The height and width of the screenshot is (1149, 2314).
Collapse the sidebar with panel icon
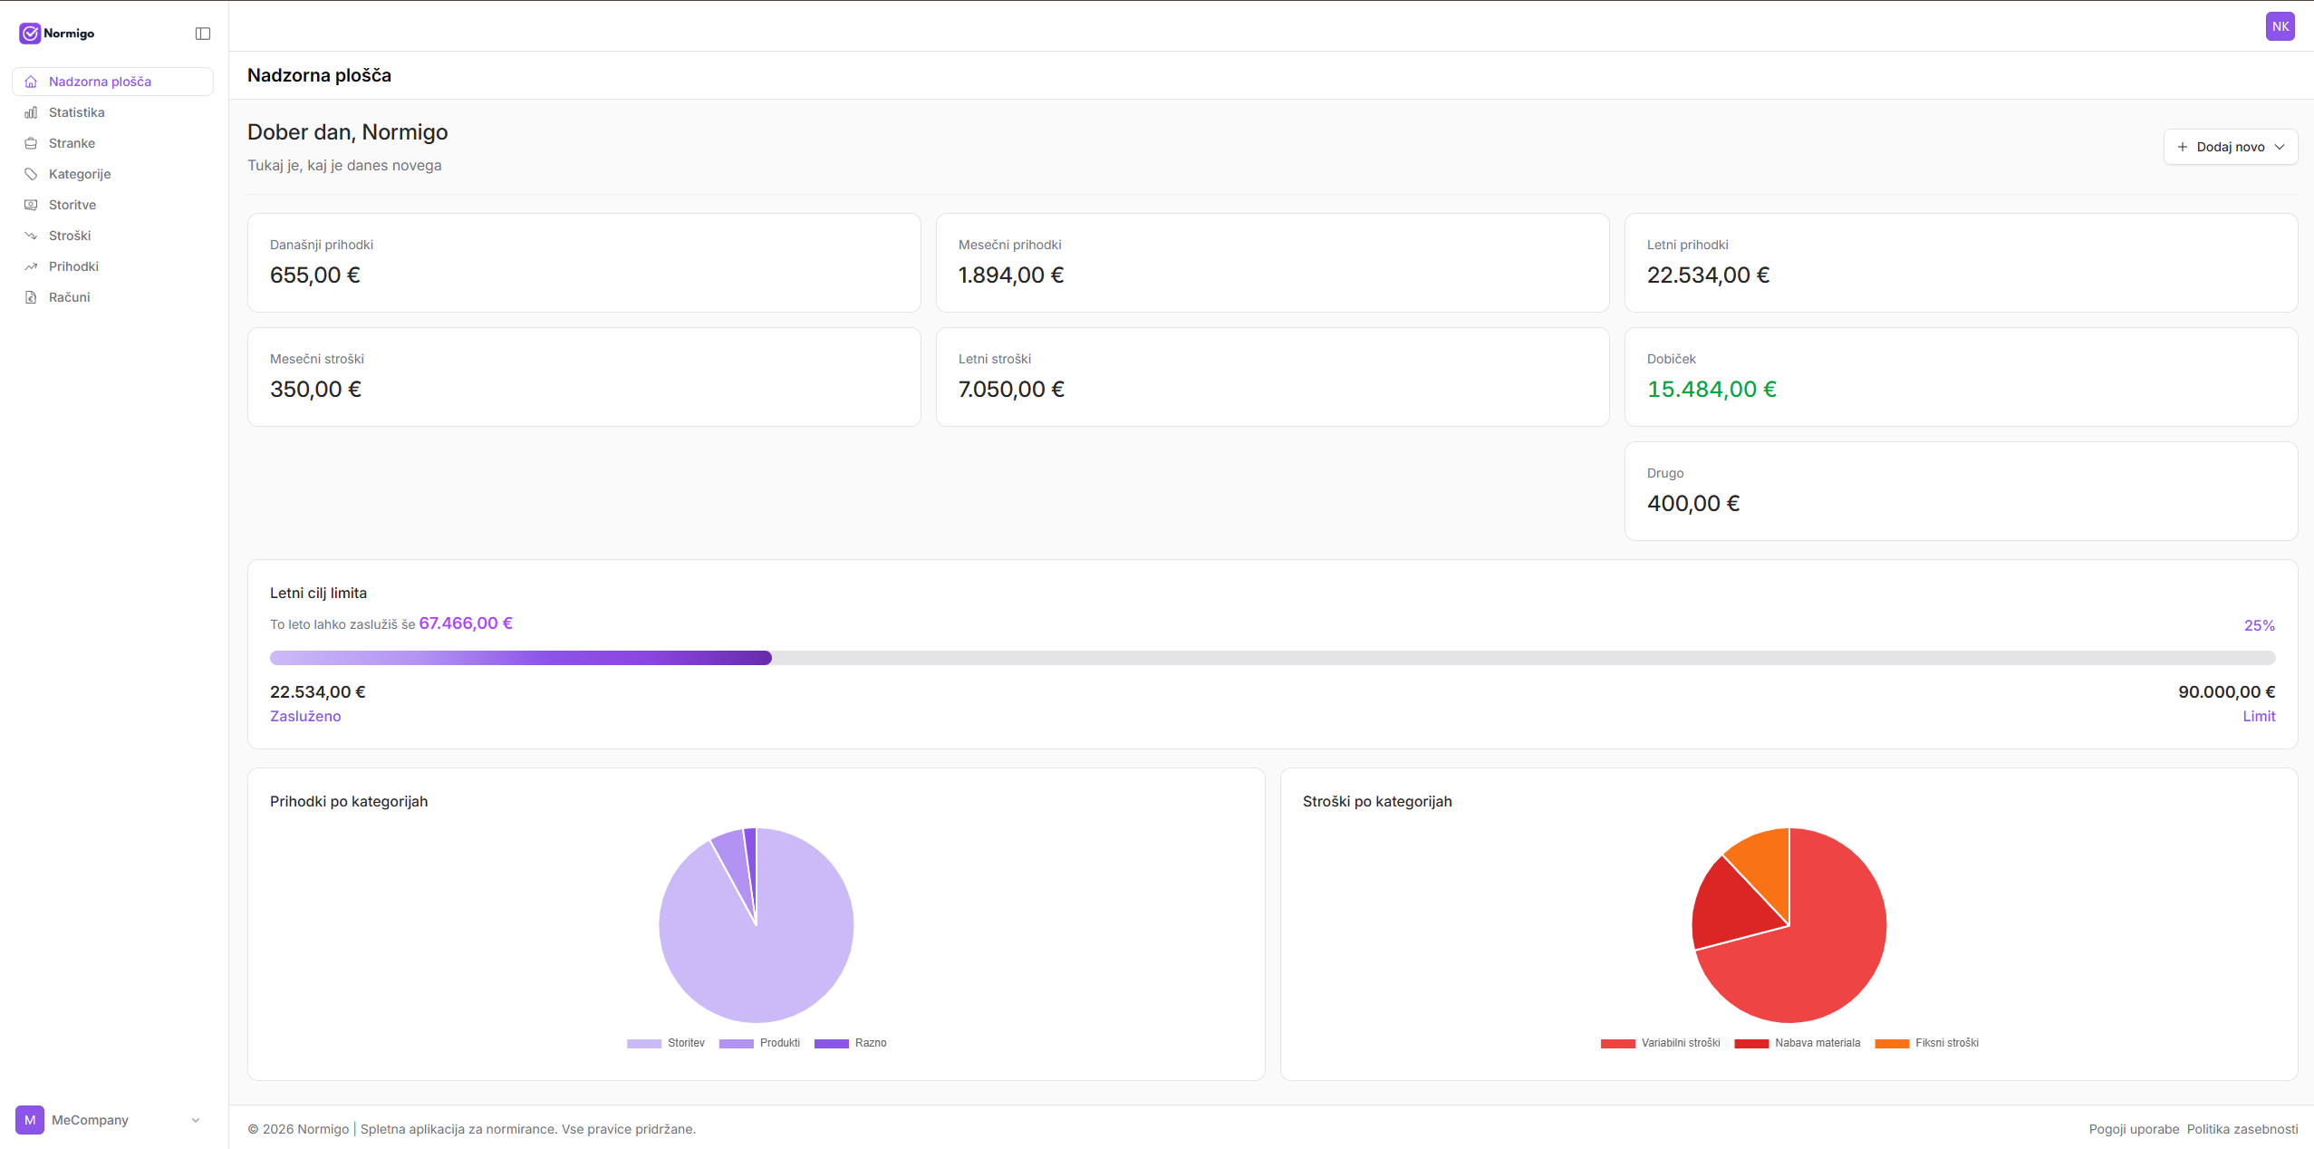click(x=203, y=34)
